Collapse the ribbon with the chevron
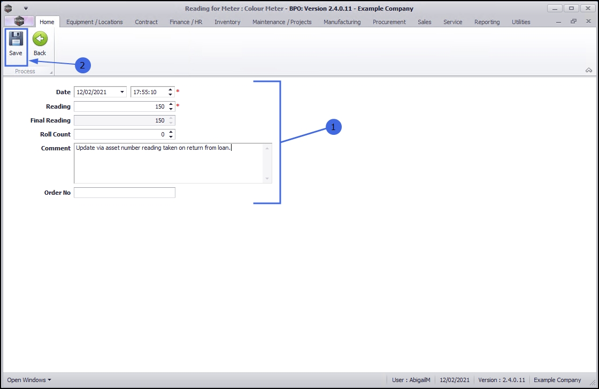Image resolution: width=599 pixels, height=389 pixels. click(x=589, y=70)
